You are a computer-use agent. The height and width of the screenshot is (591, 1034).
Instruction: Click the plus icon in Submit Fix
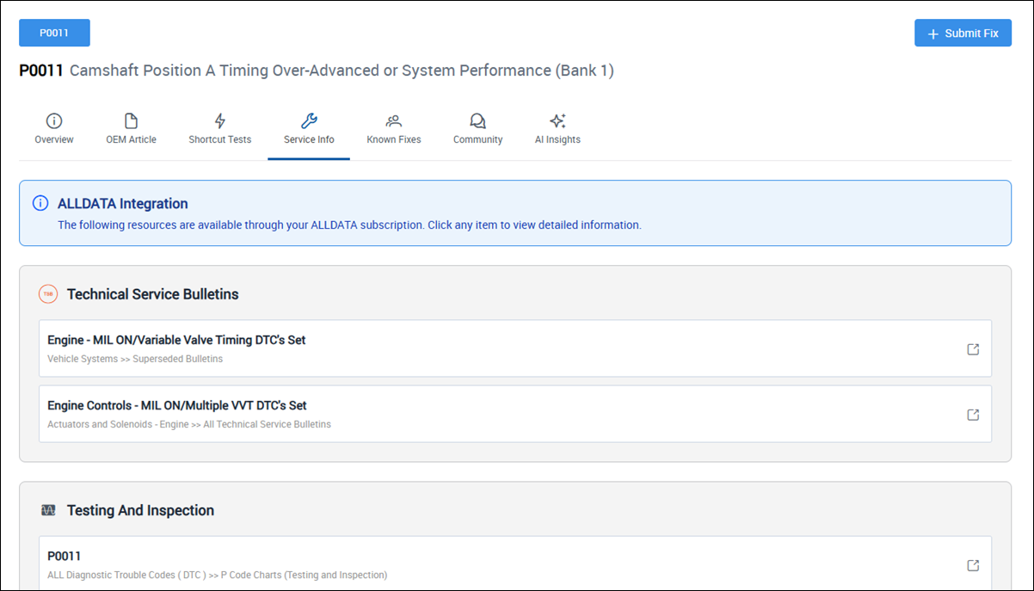pos(933,34)
